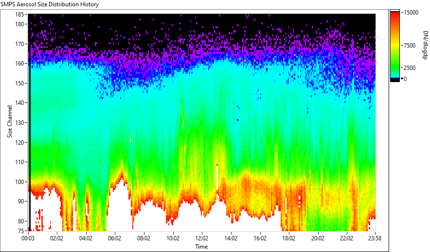Click the 06:02 time axis label
The image size is (430, 252).
pos(114,238)
